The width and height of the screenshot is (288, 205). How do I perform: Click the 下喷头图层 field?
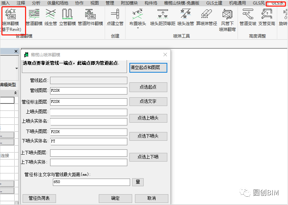click(89, 132)
